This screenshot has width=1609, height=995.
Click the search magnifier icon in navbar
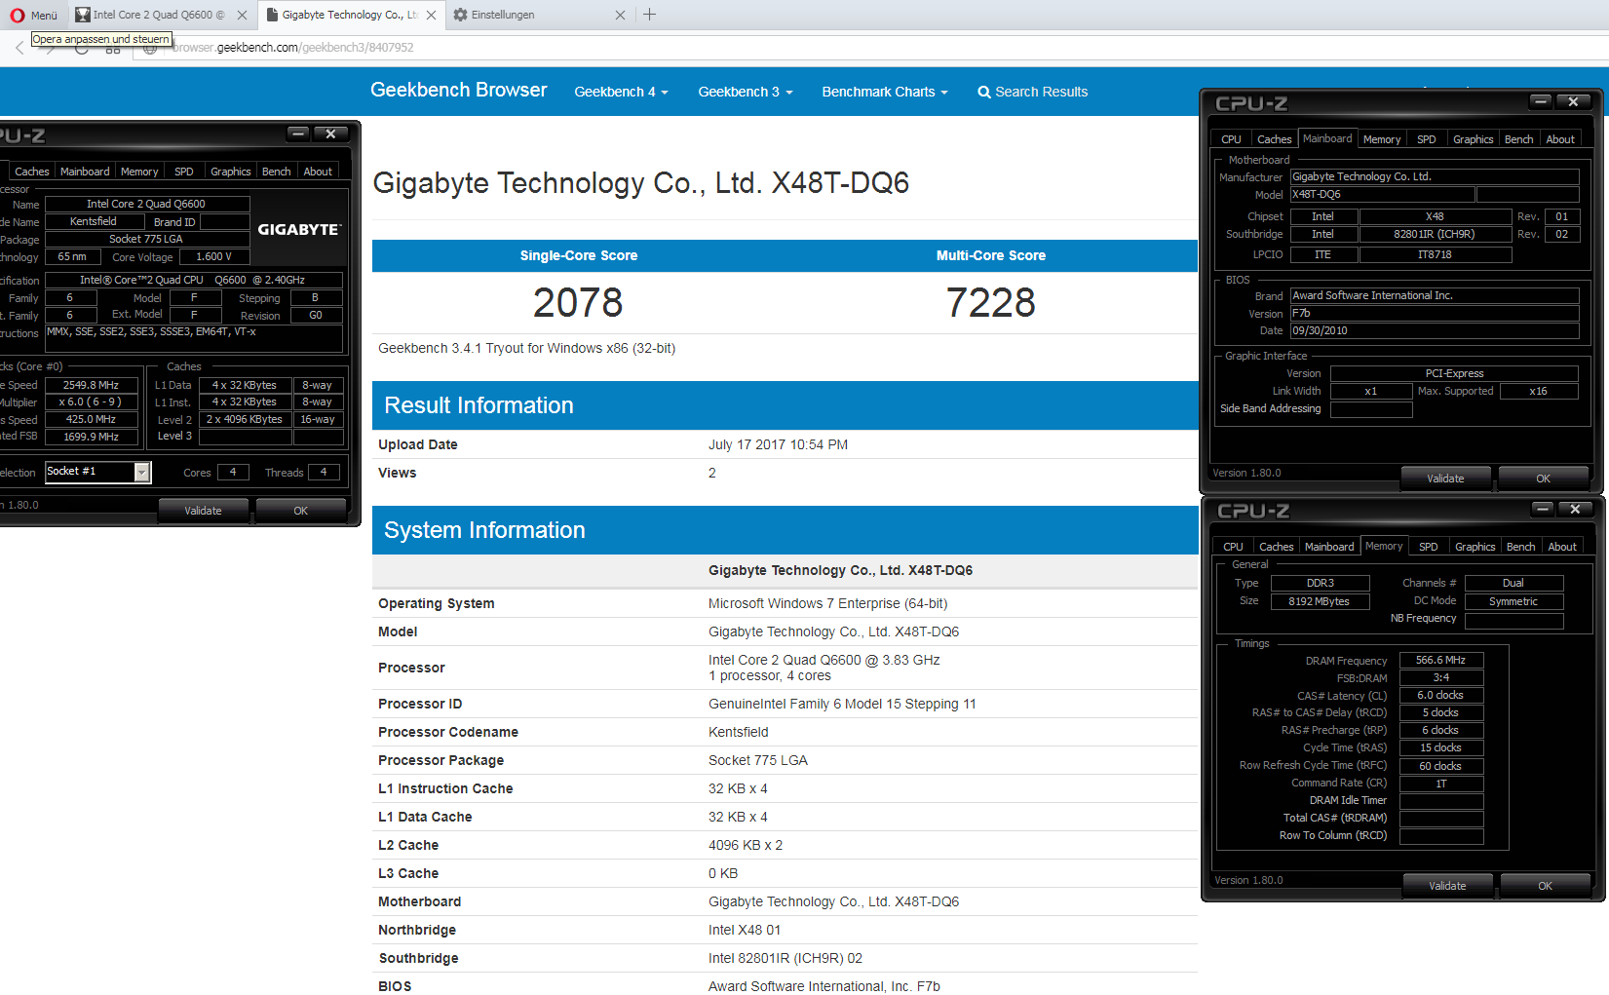[x=984, y=93]
